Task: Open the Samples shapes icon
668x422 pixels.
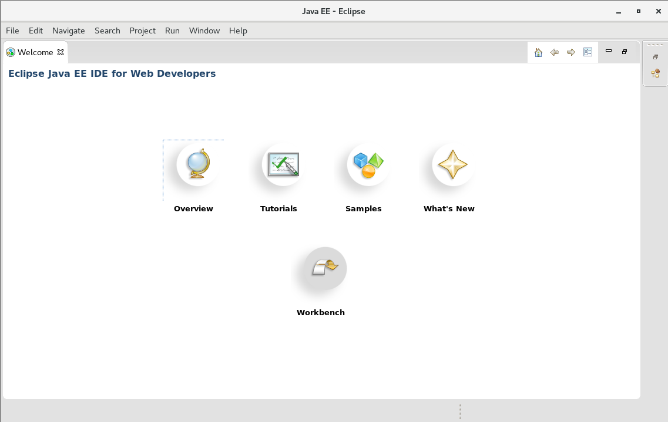Action: coord(368,164)
